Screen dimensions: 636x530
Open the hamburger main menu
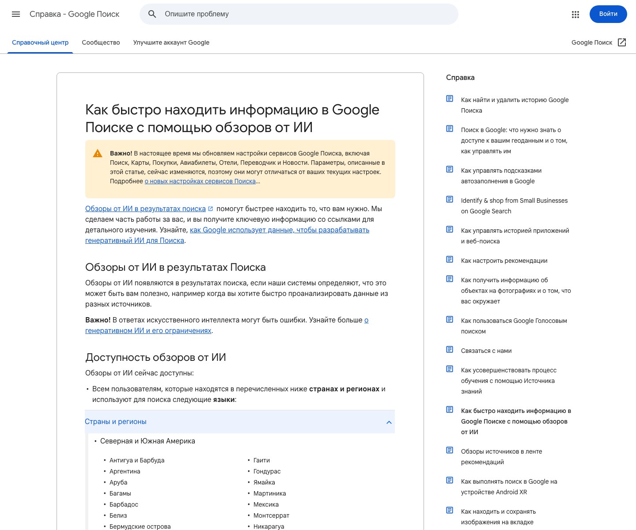(16, 14)
